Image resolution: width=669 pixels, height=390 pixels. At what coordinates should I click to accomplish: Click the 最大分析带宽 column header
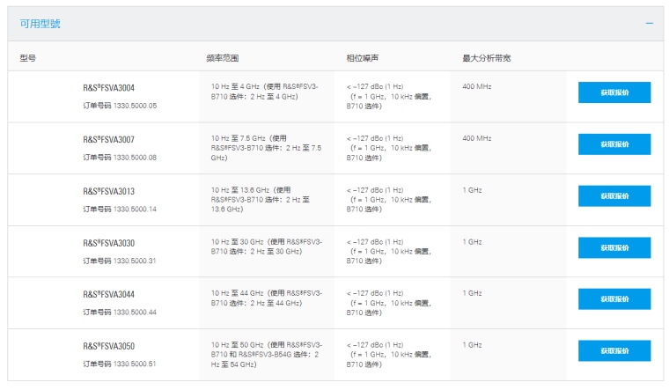[x=487, y=58]
